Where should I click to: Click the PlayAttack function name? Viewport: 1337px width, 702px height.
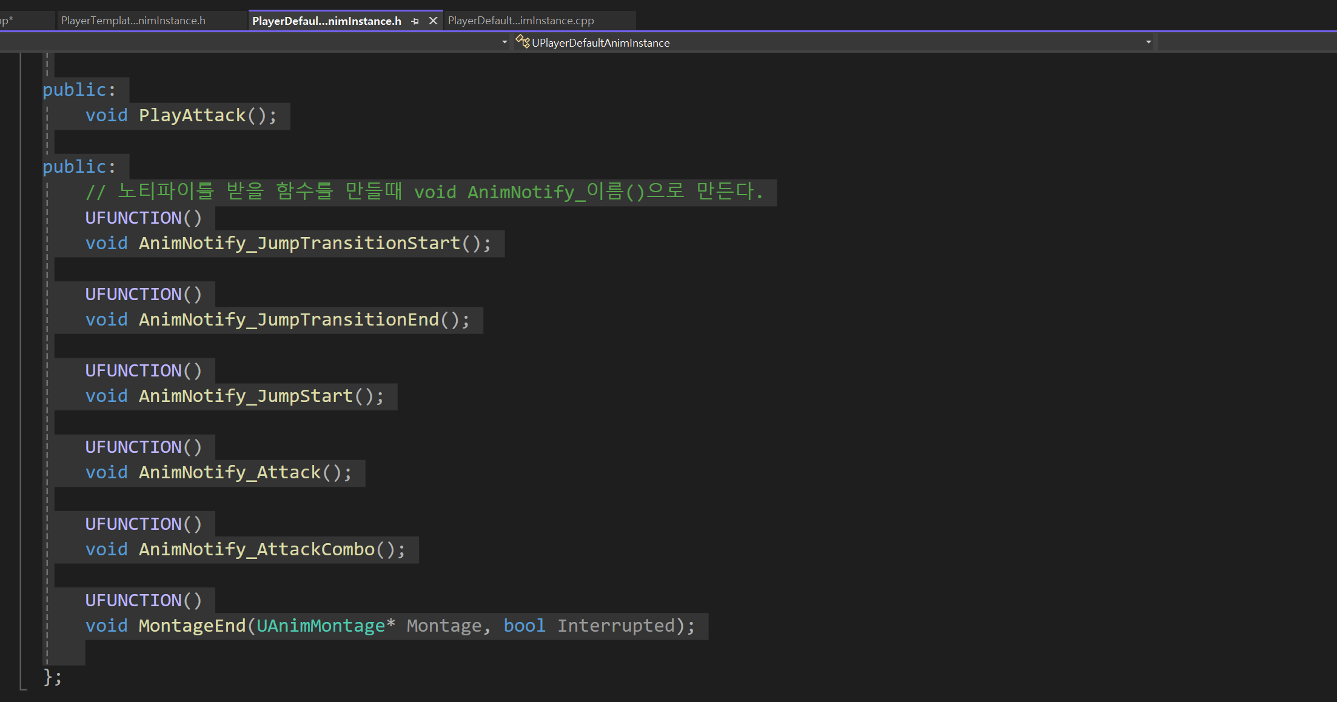[x=192, y=115]
